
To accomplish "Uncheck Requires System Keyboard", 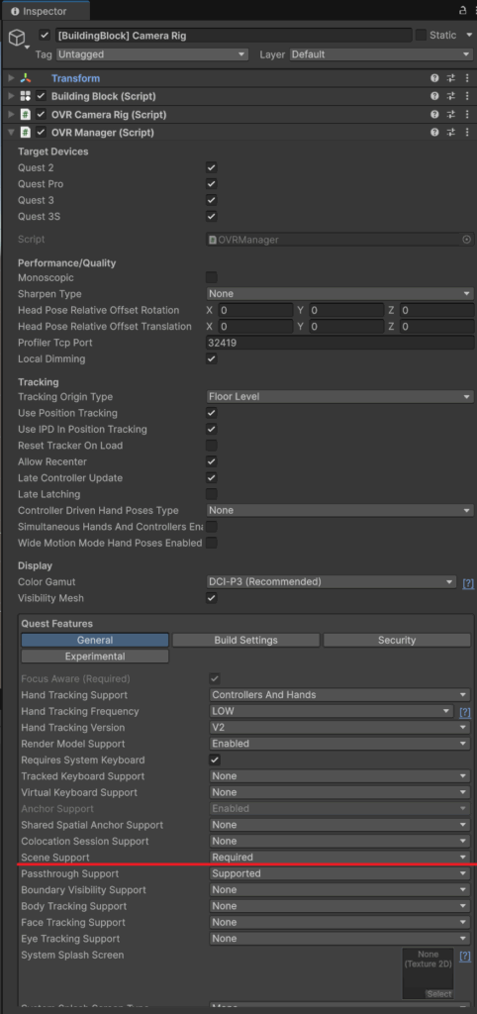I will (215, 760).
